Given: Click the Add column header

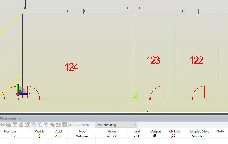Looking at the screenshot, I should (58, 131).
